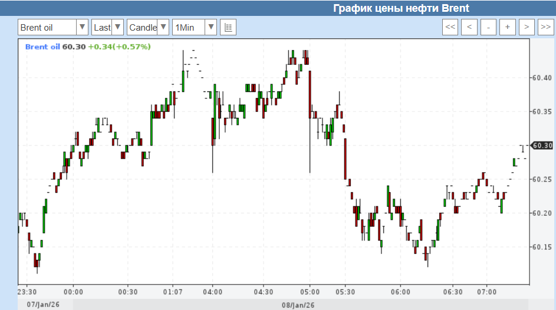Expand the Last price type dropdown

coord(107,27)
